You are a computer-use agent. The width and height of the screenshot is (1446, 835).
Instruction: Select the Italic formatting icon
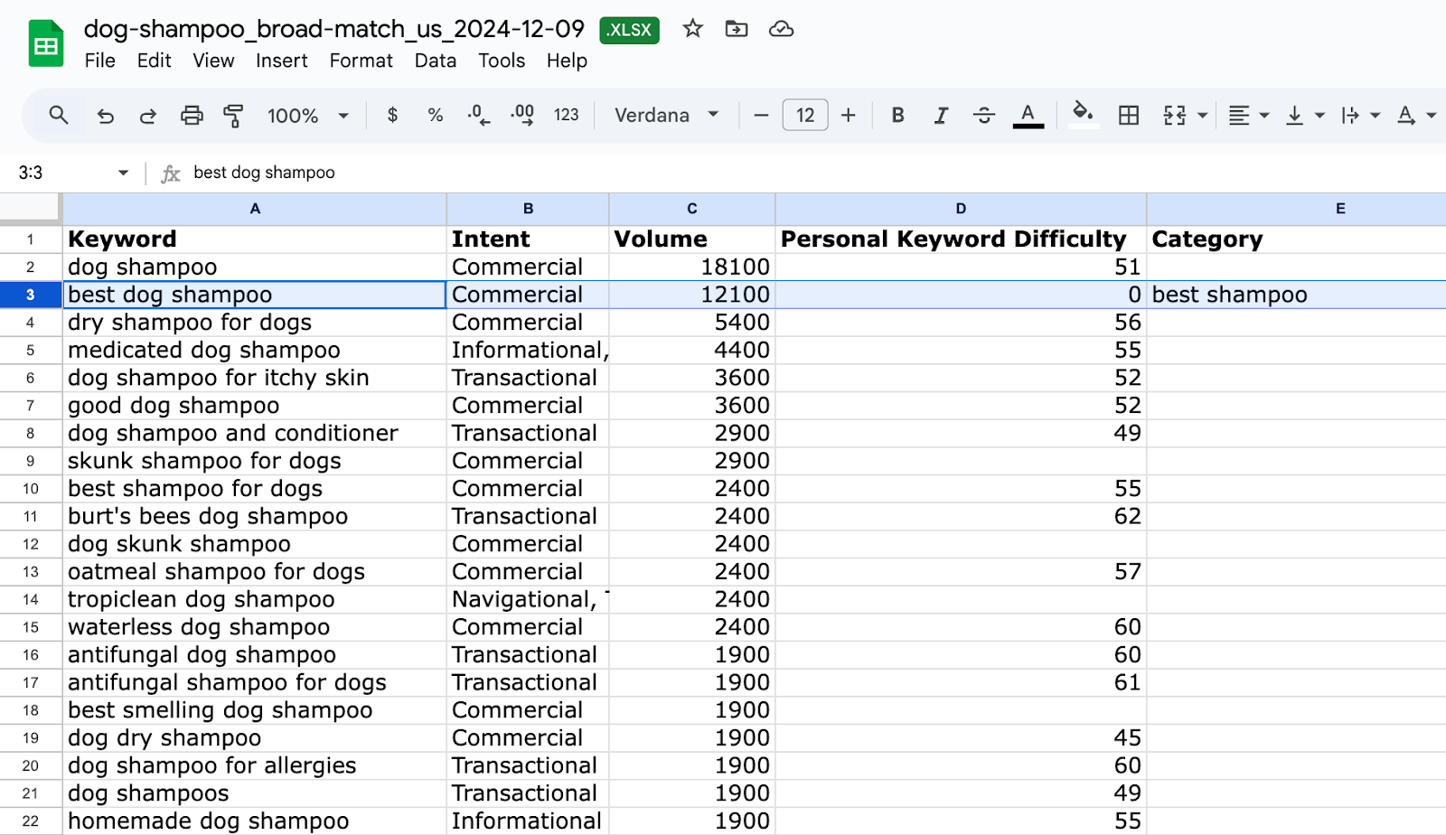coord(940,115)
